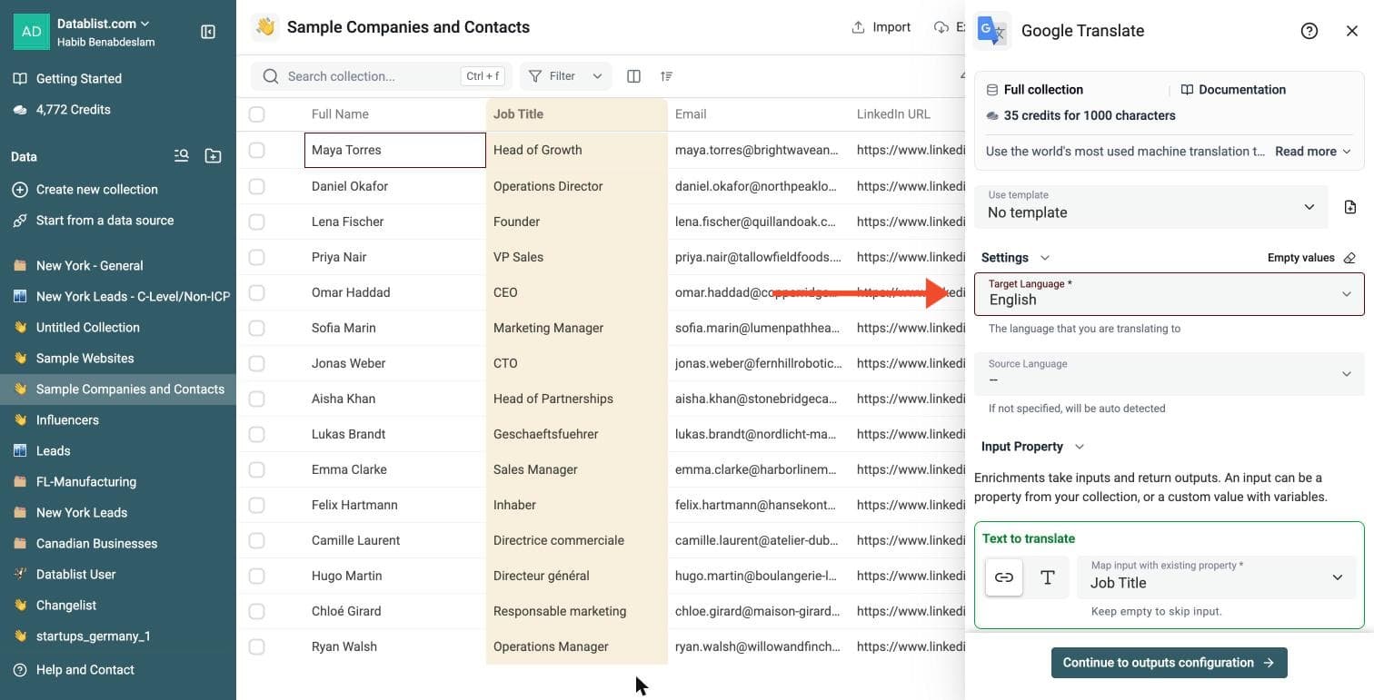Open the Documentation link
The width and height of the screenshot is (1374, 700).
(1233, 90)
